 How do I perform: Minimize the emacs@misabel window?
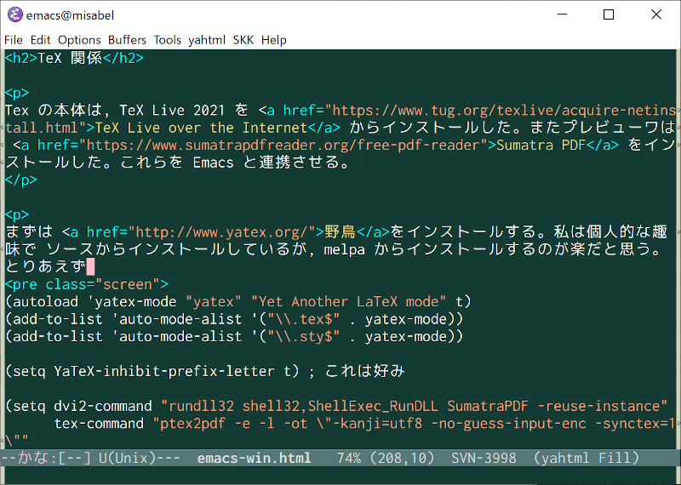pos(562,14)
